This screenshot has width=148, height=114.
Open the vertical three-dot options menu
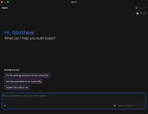(x=140, y=8)
